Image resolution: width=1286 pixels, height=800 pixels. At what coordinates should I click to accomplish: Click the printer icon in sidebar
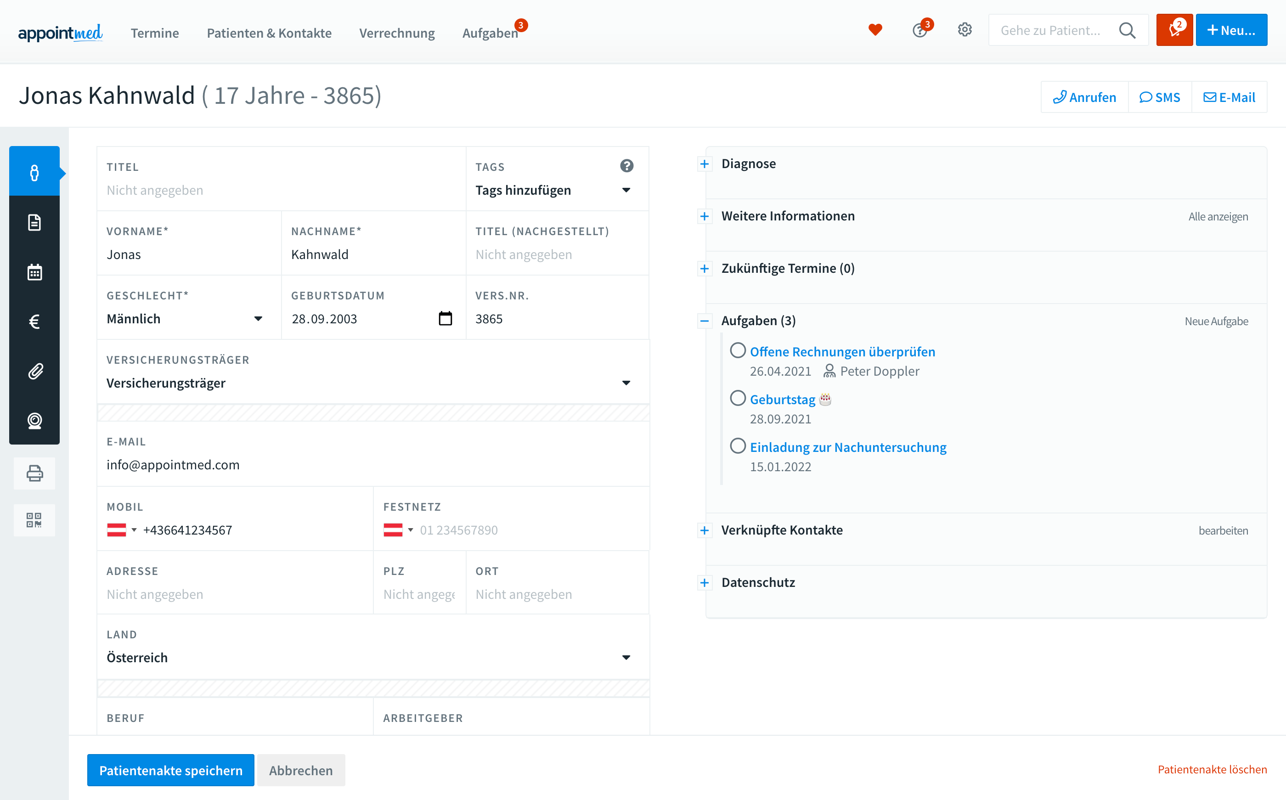coord(34,473)
